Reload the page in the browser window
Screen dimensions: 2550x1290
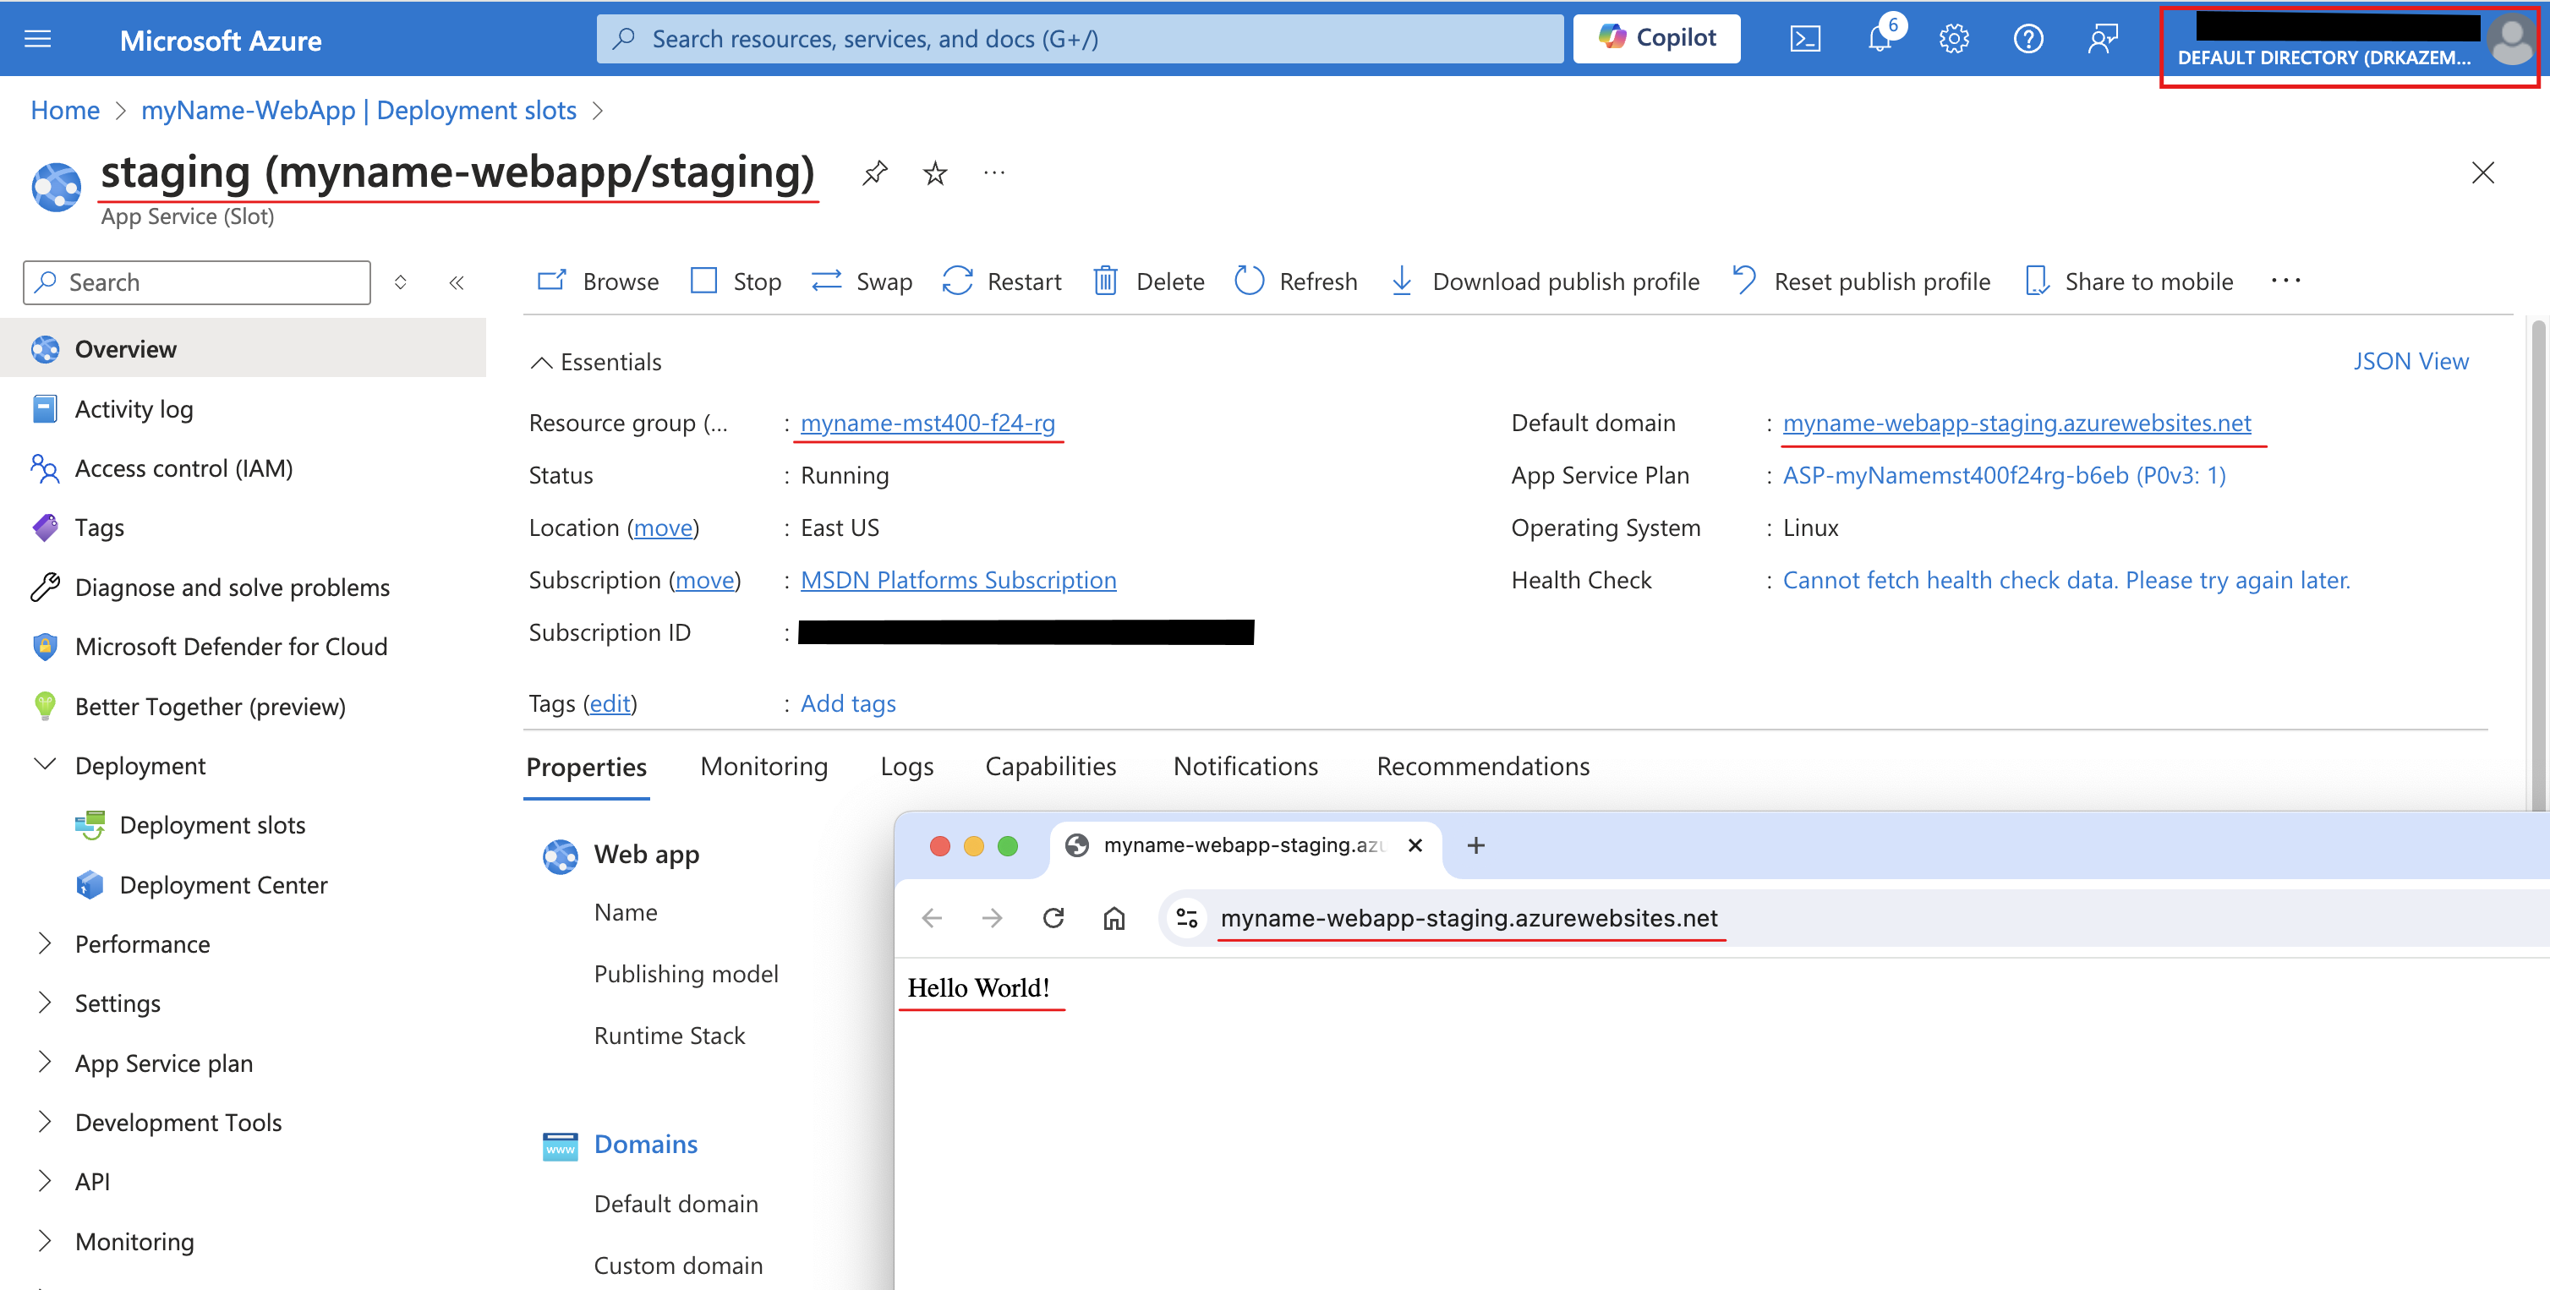click(1053, 919)
